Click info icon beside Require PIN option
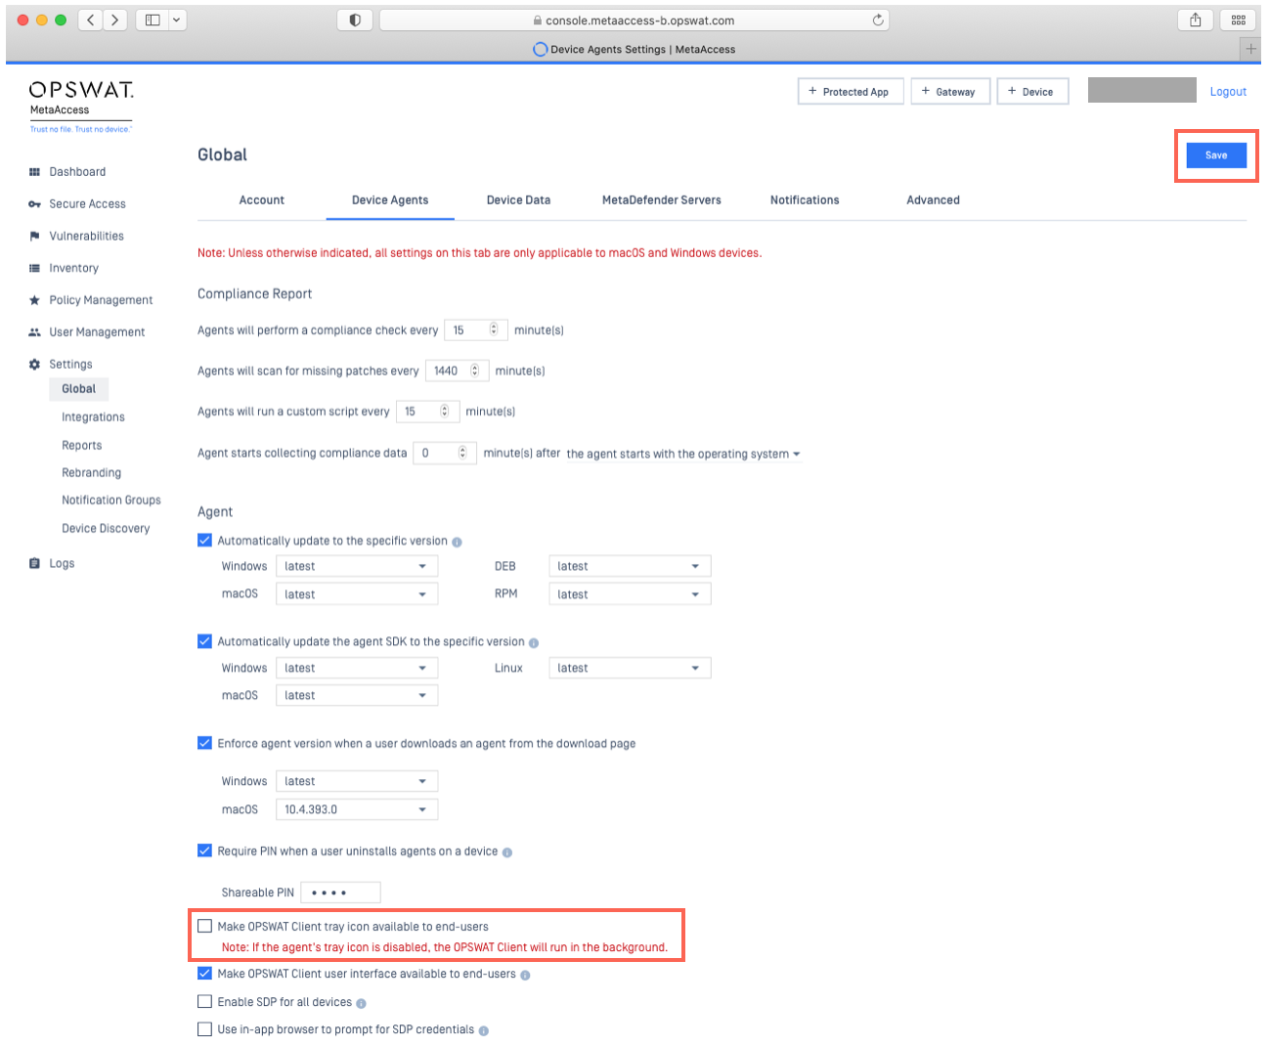Screen dimensions: 1269x1047 (506, 852)
